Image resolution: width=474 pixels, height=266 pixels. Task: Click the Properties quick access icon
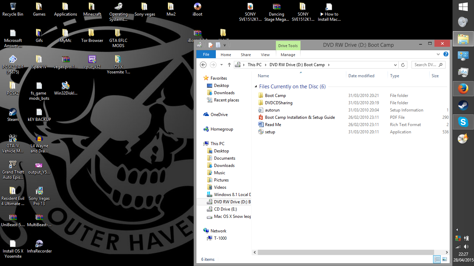point(210,45)
